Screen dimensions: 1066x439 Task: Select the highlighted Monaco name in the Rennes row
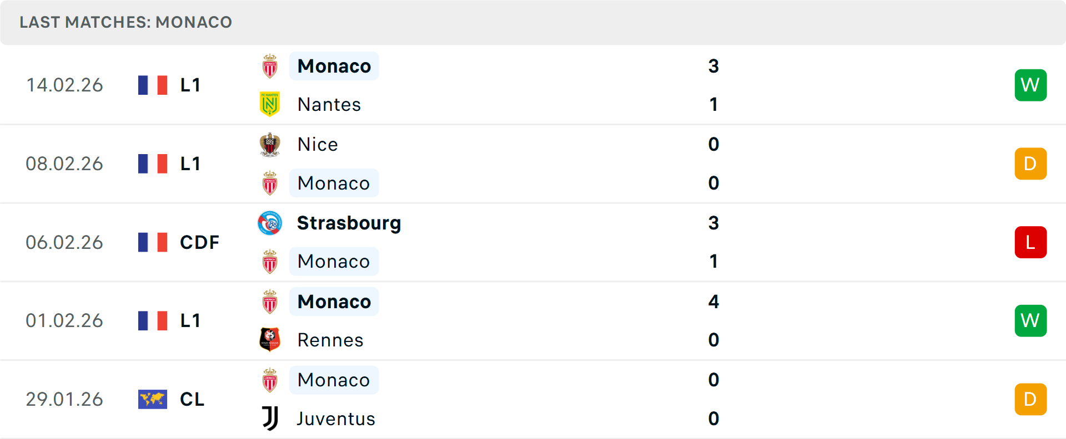[334, 302]
